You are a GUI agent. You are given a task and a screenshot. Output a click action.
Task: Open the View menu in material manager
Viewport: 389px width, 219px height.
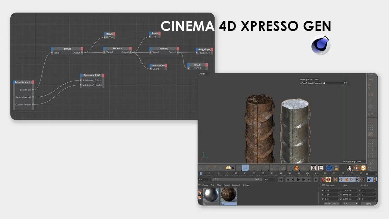pyautogui.click(x=219, y=185)
